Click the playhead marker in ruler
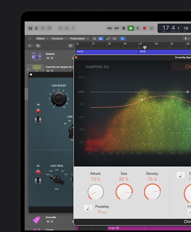This screenshot has width=191, height=232. pyautogui.click(x=145, y=47)
